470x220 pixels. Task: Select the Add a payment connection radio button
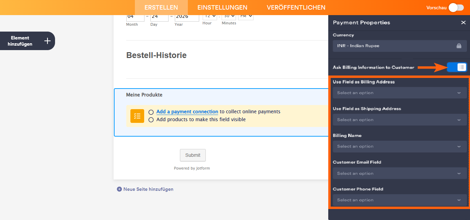pos(151,112)
